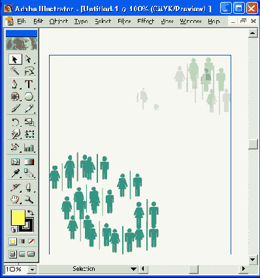
Task: Switch to None fill mode
Action: (31, 241)
